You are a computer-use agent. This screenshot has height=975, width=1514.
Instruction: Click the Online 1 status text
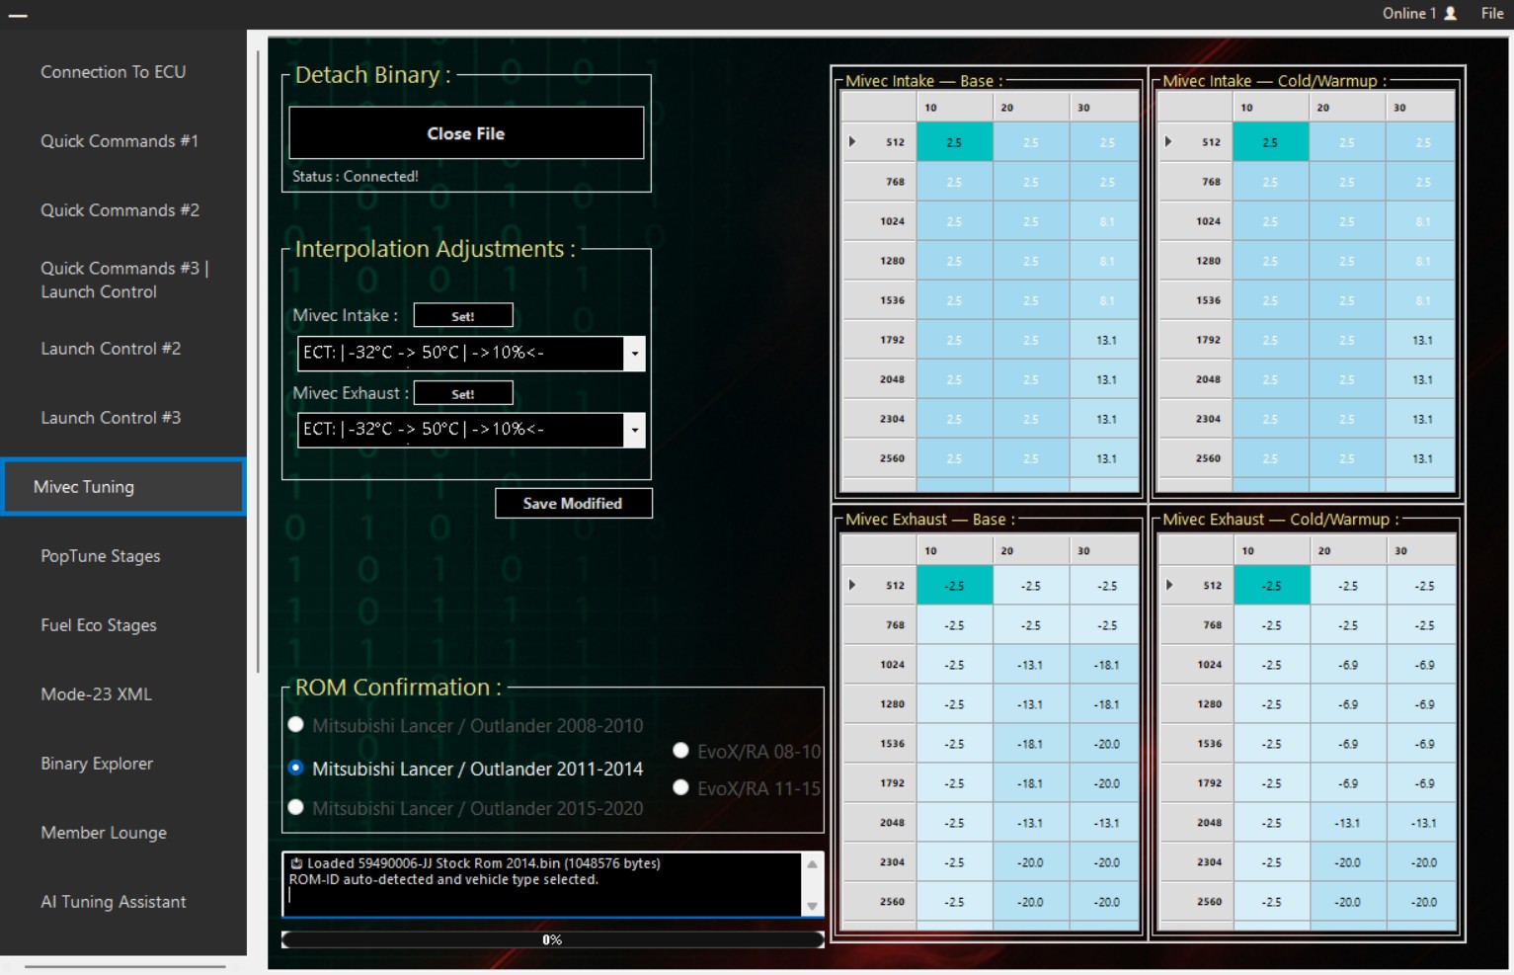(x=1409, y=13)
